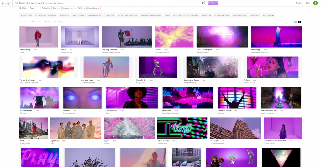Open the Midnight Sky thumbnail

pyautogui.click(x=158, y=67)
